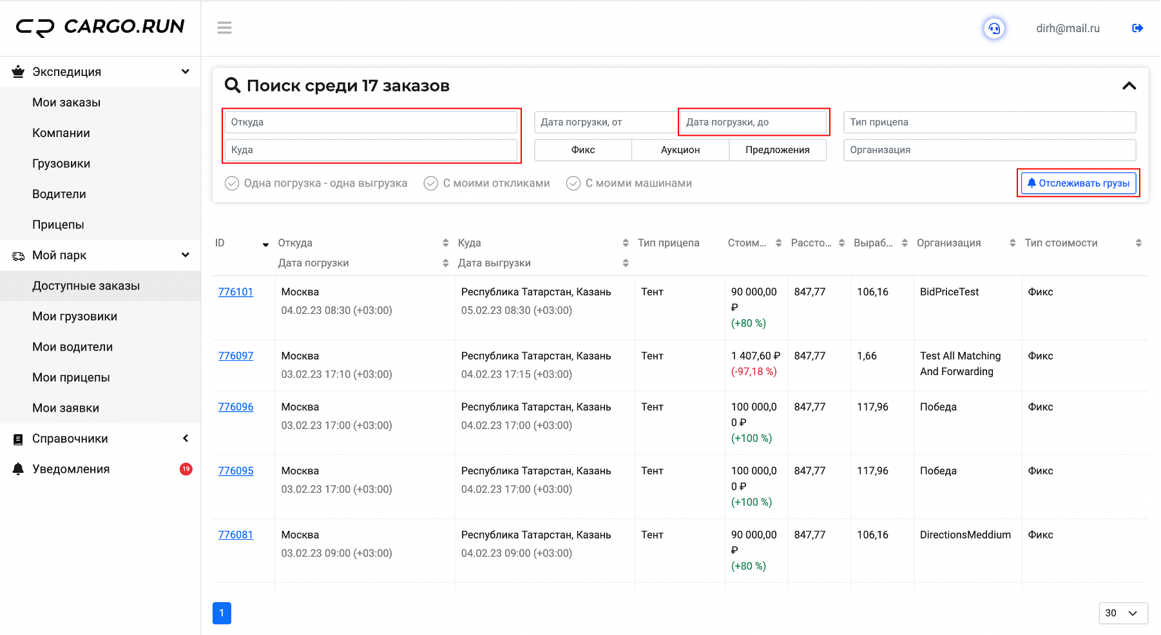This screenshot has width=1161, height=635.
Task: Click the Экспедиция crown icon
Action: tap(18, 72)
